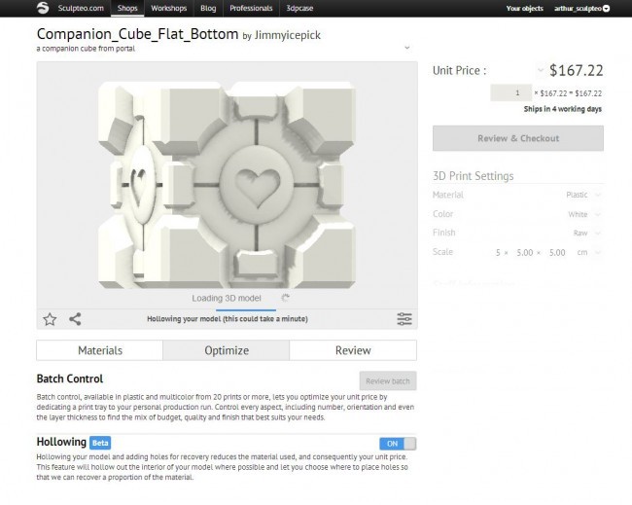Click the Review & Checkout button
632x505 pixels.
518,138
